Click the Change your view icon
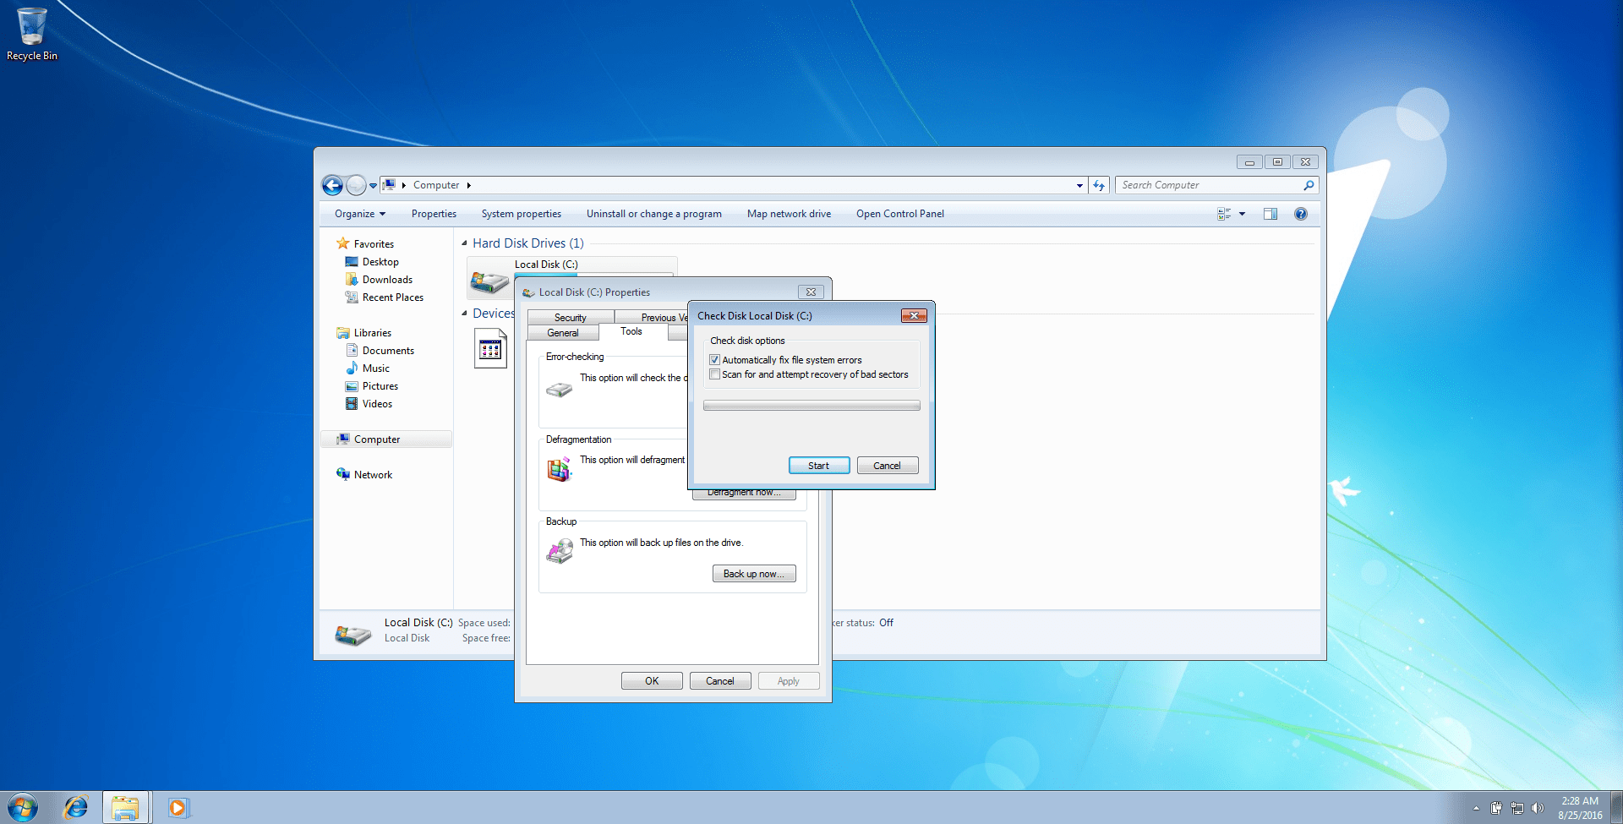The width and height of the screenshot is (1623, 824). point(1224,214)
